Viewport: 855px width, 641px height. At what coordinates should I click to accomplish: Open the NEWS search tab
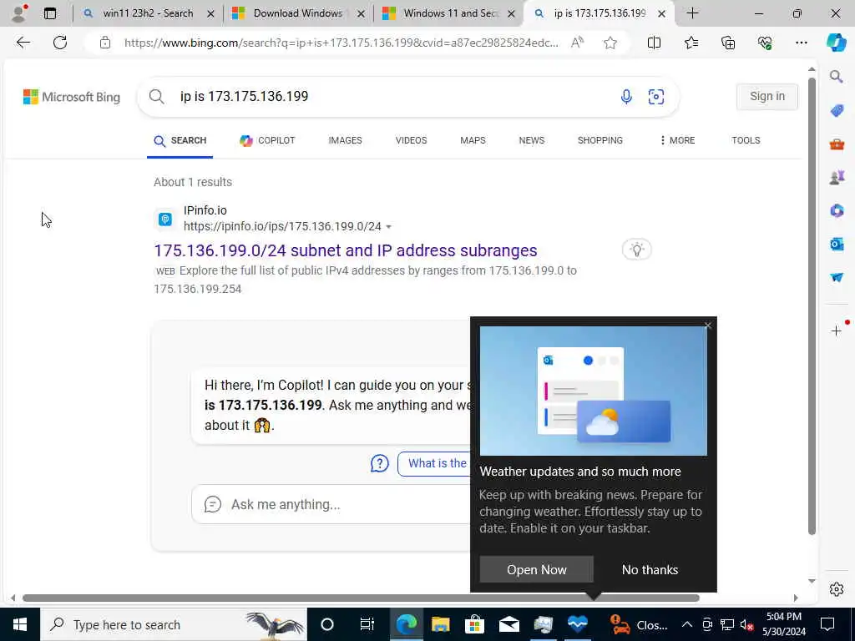(532, 140)
